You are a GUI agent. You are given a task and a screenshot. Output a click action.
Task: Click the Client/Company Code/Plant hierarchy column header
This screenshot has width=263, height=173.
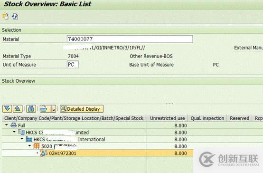point(74,118)
